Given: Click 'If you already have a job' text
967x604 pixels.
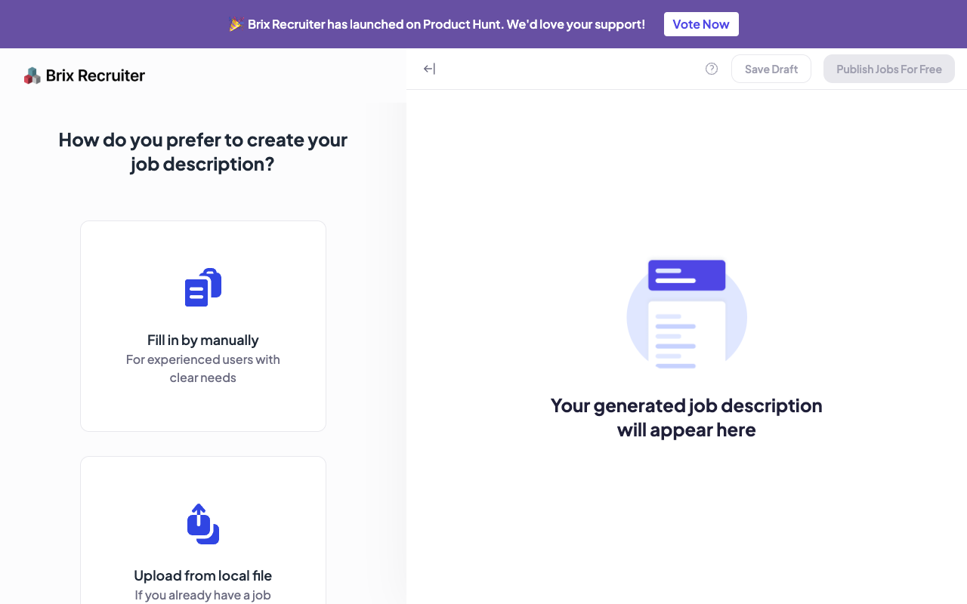Looking at the screenshot, I should tap(203, 595).
